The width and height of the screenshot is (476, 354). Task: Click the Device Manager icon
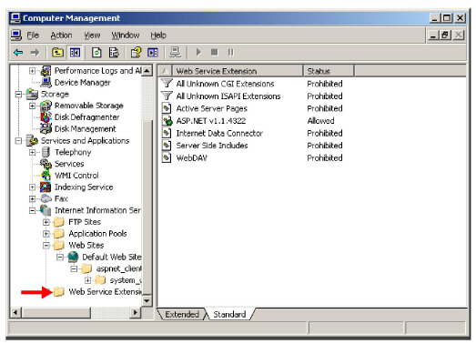(x=46, y=82)
